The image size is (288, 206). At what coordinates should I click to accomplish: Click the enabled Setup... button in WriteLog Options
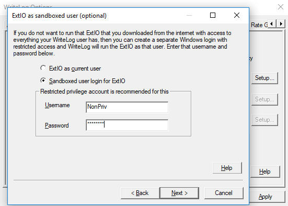(x=264, y=78)
